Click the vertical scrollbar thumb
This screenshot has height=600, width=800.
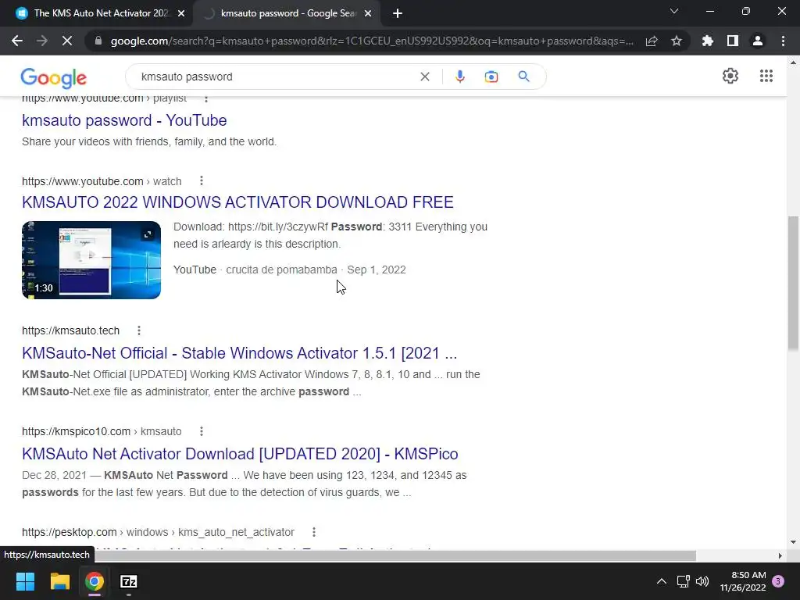pyautogui.click(x=793, y=283)
